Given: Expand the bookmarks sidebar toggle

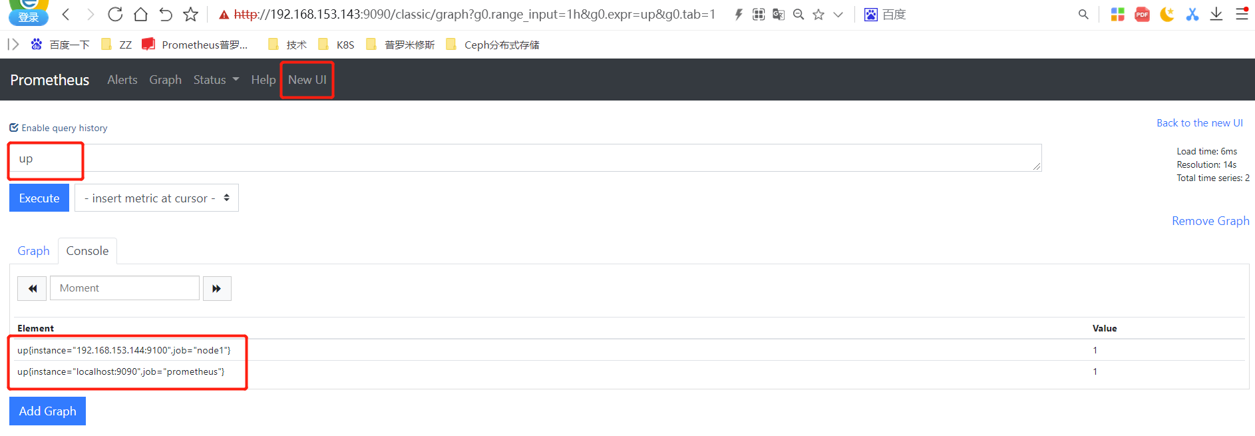Looking at the screenshot, I should pos(13,45).
